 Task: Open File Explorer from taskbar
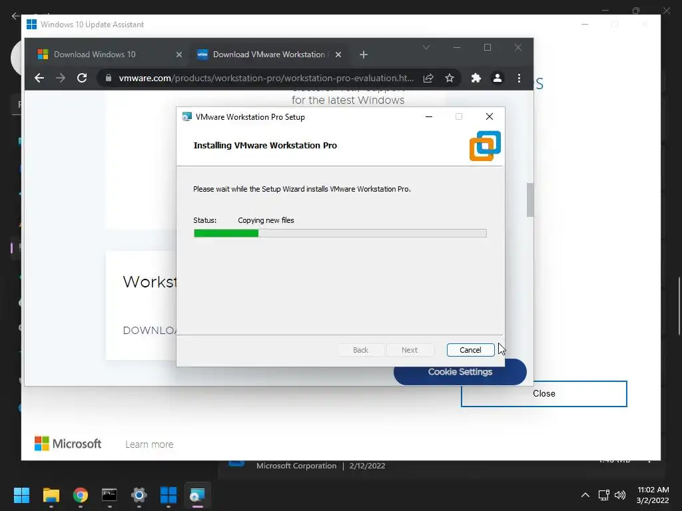coord(51,495)
